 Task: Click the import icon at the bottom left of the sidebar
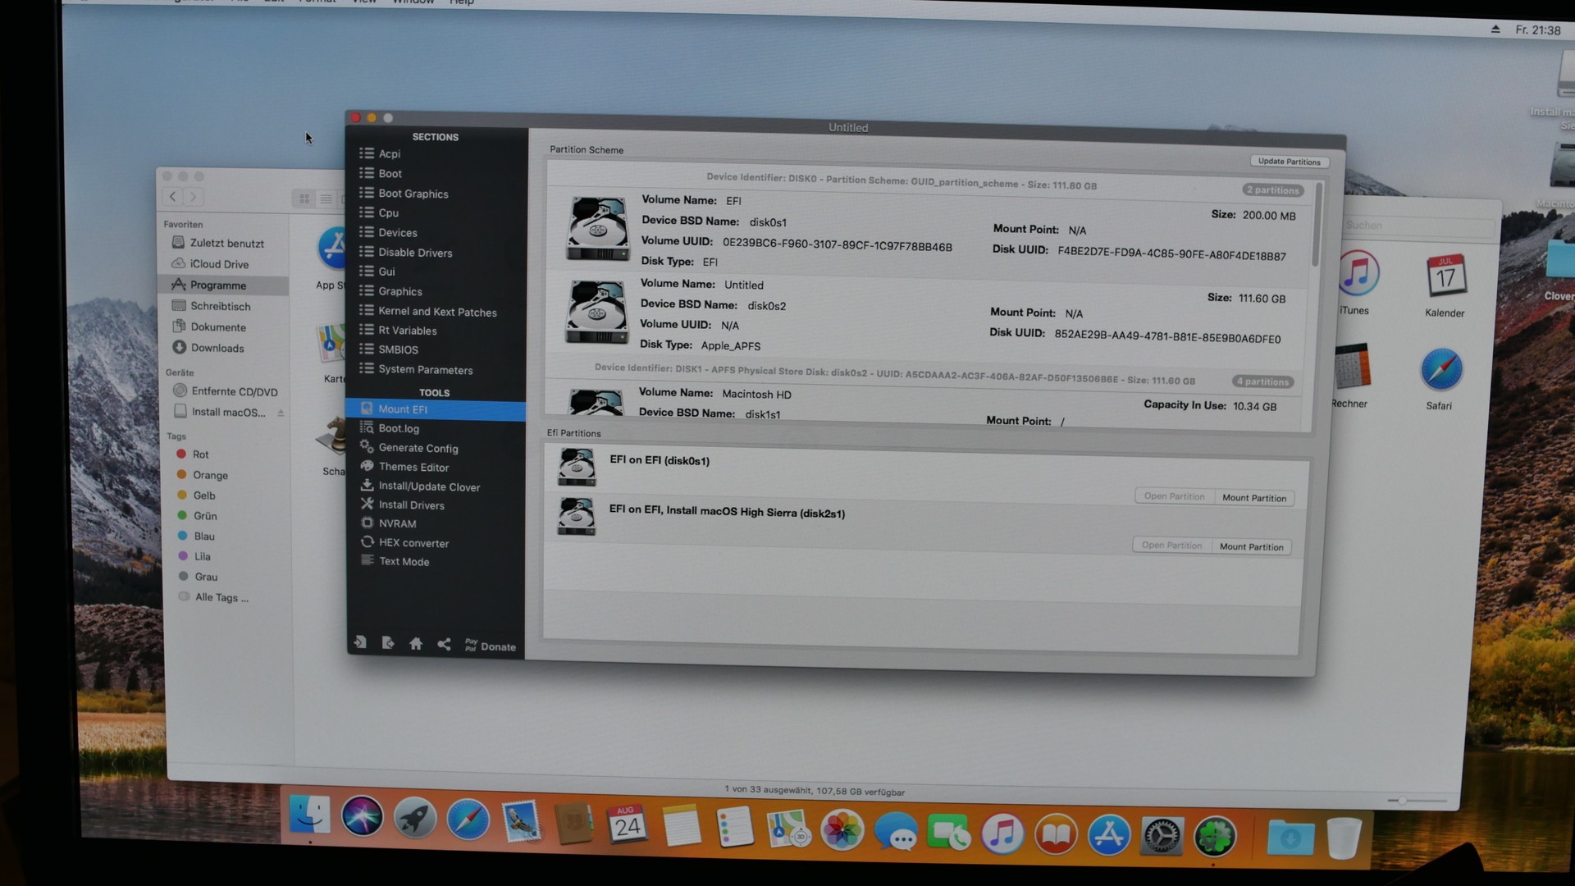click(x=360, y=643)
